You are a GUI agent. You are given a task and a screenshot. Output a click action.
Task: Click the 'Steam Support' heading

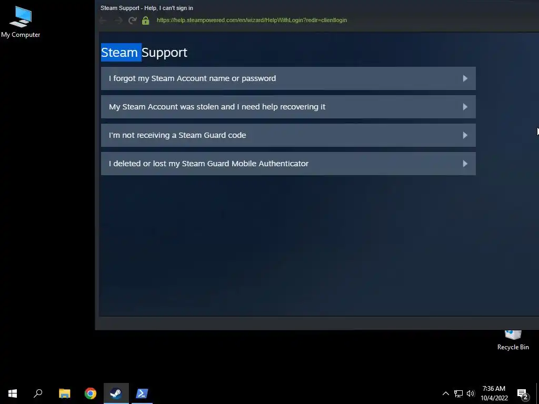(x=144, y=53)
